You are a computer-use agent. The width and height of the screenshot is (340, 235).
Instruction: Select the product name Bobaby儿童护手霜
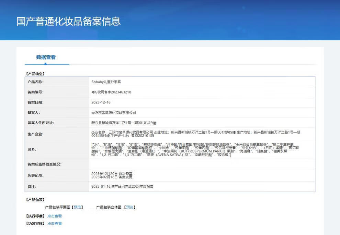pyautogui.click(x=106, y=82)
